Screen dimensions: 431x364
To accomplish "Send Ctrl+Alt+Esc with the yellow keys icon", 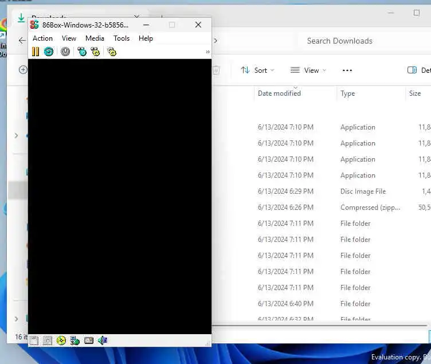I will [x=95, y=52].
